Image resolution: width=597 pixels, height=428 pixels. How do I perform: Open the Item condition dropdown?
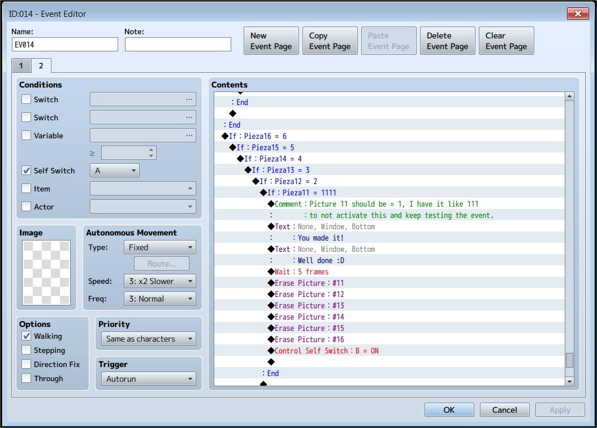coord(143,189)
